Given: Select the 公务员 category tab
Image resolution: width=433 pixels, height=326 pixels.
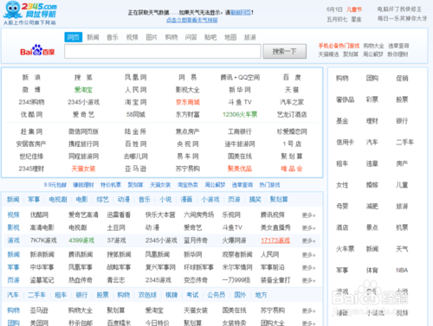Looking at the screenshot, I should point(216,295).
